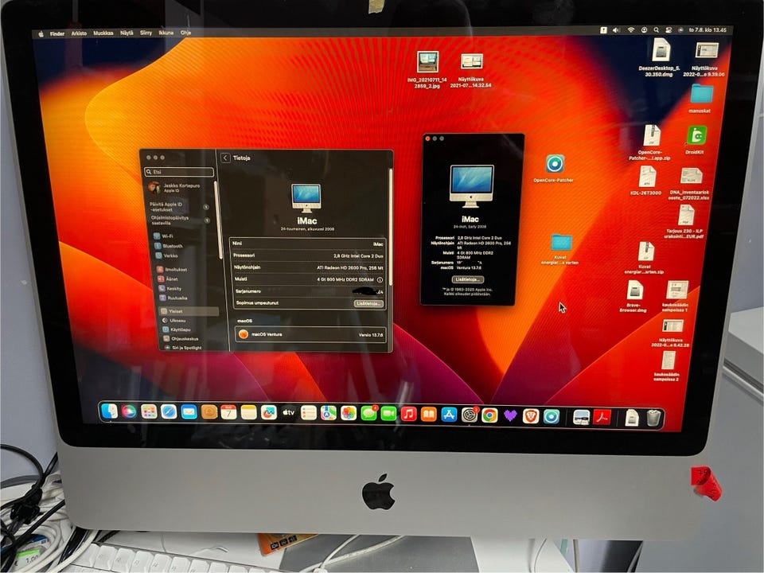Select IMG_20210711 jpg thumbnail on desktop
The width and height of the screenshot is (764, 573).
coord(428,62)
